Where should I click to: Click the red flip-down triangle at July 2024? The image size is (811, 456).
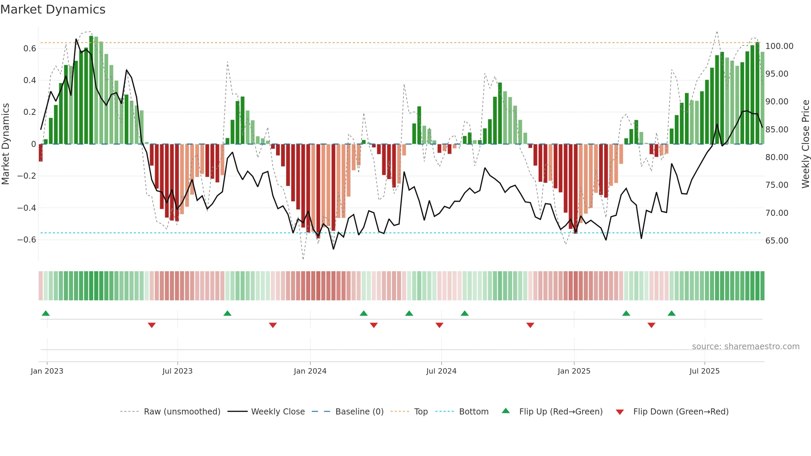439,325
